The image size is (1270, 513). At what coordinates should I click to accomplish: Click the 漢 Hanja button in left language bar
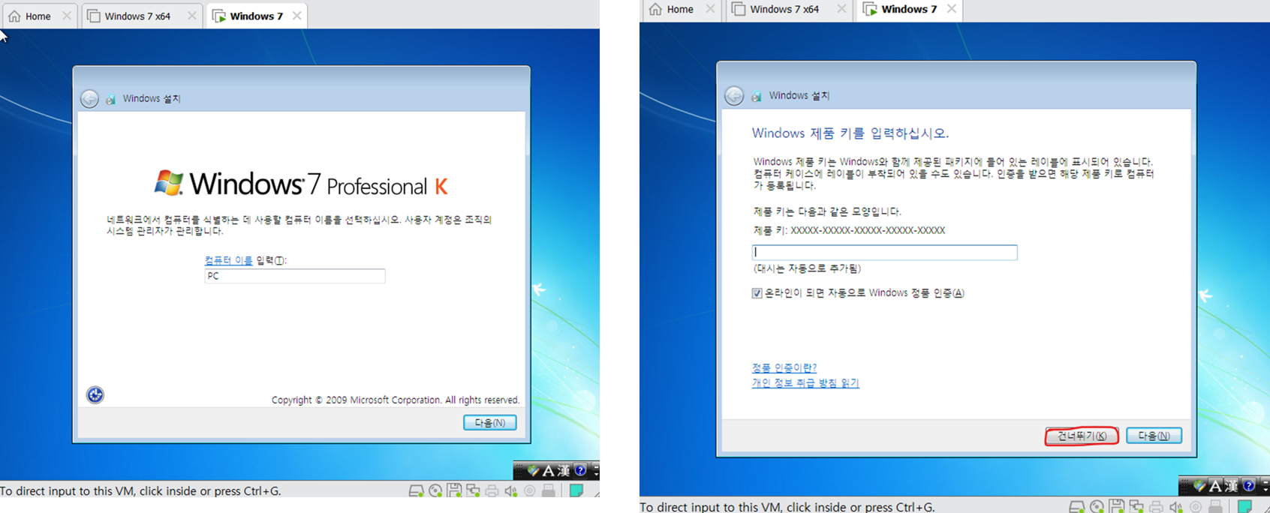tap(564, 471)
